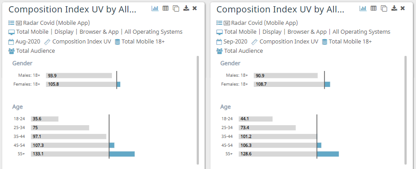Duplicate the Sep-2020 report panel
This screenshot has width=416, height=169.
(x=384, y=8)
